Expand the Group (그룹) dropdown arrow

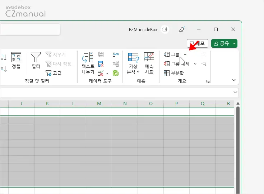(185, 55)
